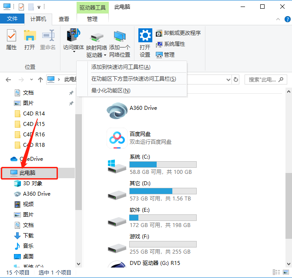Viewport: 292px width, 278px height.
Task: Click the quick access New Folder icon
Action: (31, 7)
